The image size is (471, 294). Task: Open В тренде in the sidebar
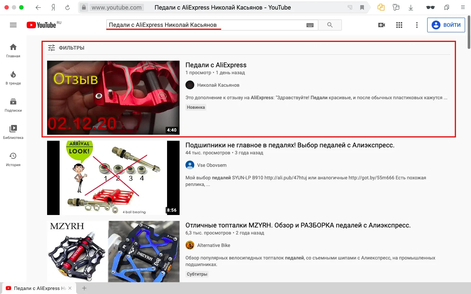pyautogui.click(x=13, y=78)
